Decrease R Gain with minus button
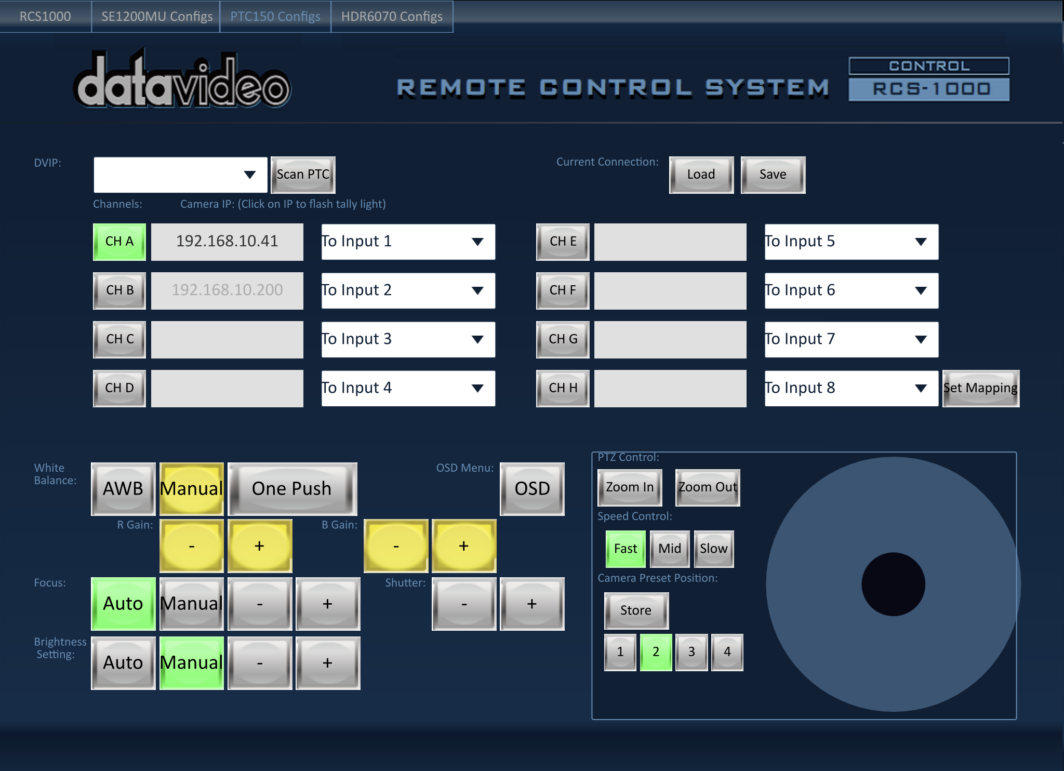1064x771 pixels. tap(192, 546)
